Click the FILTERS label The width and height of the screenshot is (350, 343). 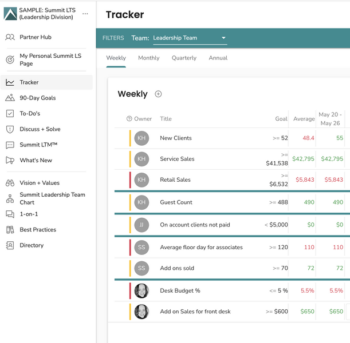pos(113,38)
